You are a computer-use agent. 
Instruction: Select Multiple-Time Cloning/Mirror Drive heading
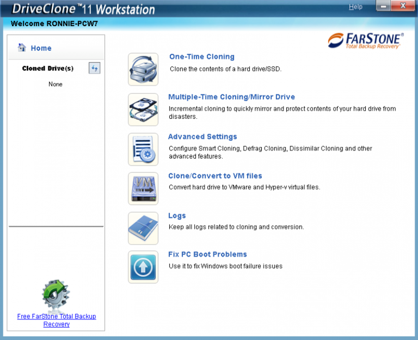click(x=232, y=97)
